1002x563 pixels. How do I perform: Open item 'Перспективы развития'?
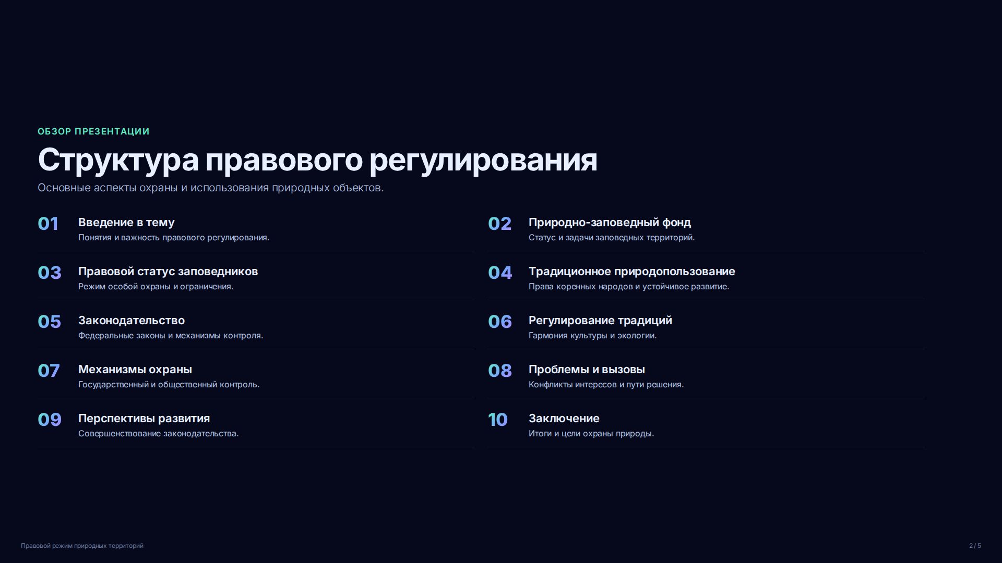[144, 419]
